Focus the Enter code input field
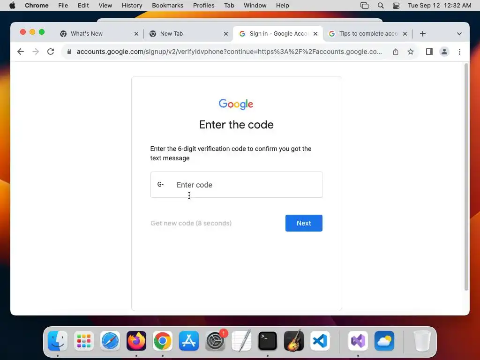 [236, 185]
